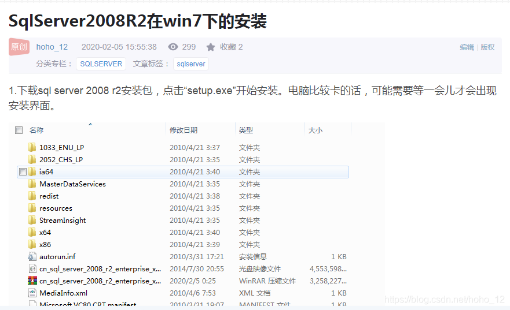Sort by 大小 column header
This screenshot has height=310, width=510.
315,130
